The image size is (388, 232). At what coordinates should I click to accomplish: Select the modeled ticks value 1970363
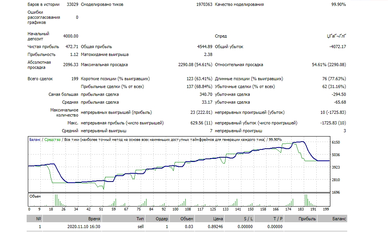click(x=204, y=4)
